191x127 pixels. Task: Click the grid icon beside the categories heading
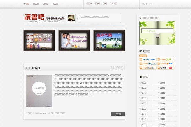141,77
